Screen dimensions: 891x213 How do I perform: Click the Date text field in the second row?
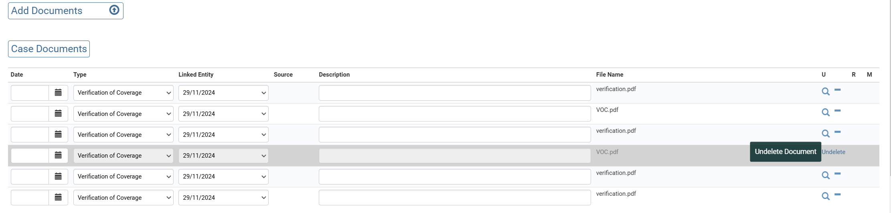(x=30, y=114)
